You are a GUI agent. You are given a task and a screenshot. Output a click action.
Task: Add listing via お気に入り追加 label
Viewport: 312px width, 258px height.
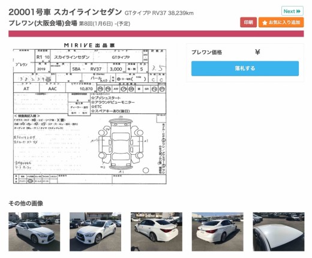[284, 22]
